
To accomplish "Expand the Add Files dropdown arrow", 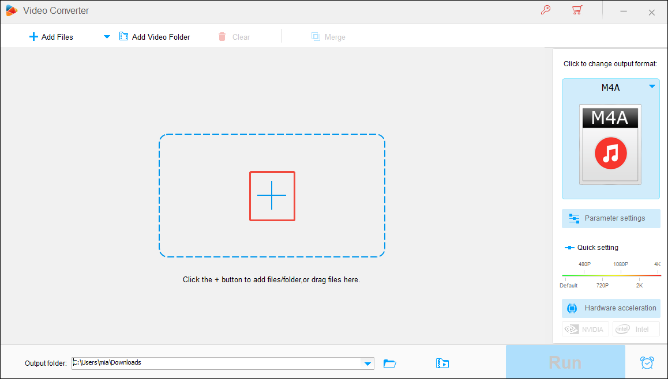I will (x=107, y=36).
